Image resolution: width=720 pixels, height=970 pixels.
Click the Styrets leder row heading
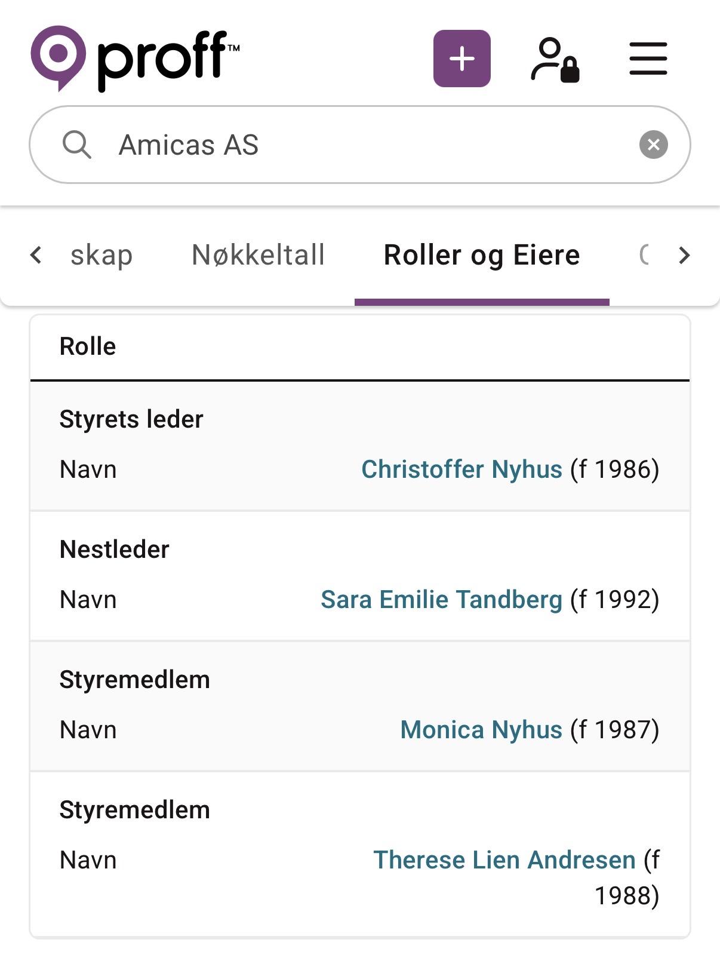point(131,419)
